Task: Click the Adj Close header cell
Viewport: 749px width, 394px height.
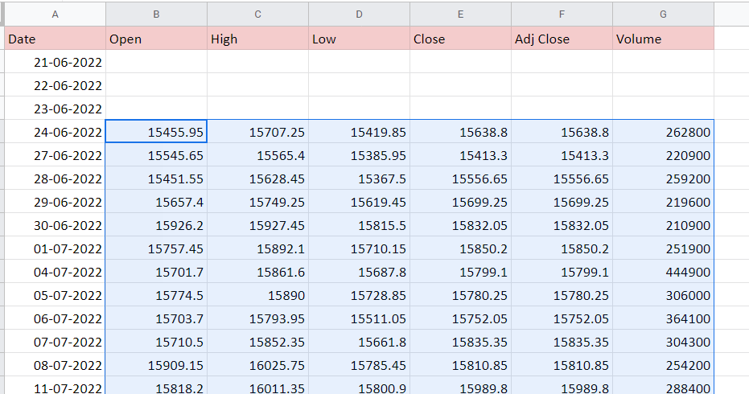Action: point(562,39)
